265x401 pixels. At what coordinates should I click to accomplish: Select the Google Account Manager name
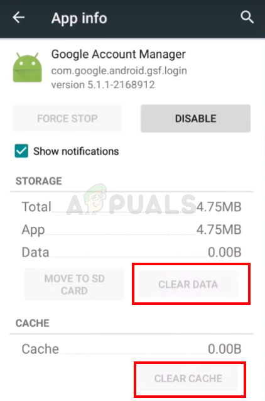118,54
